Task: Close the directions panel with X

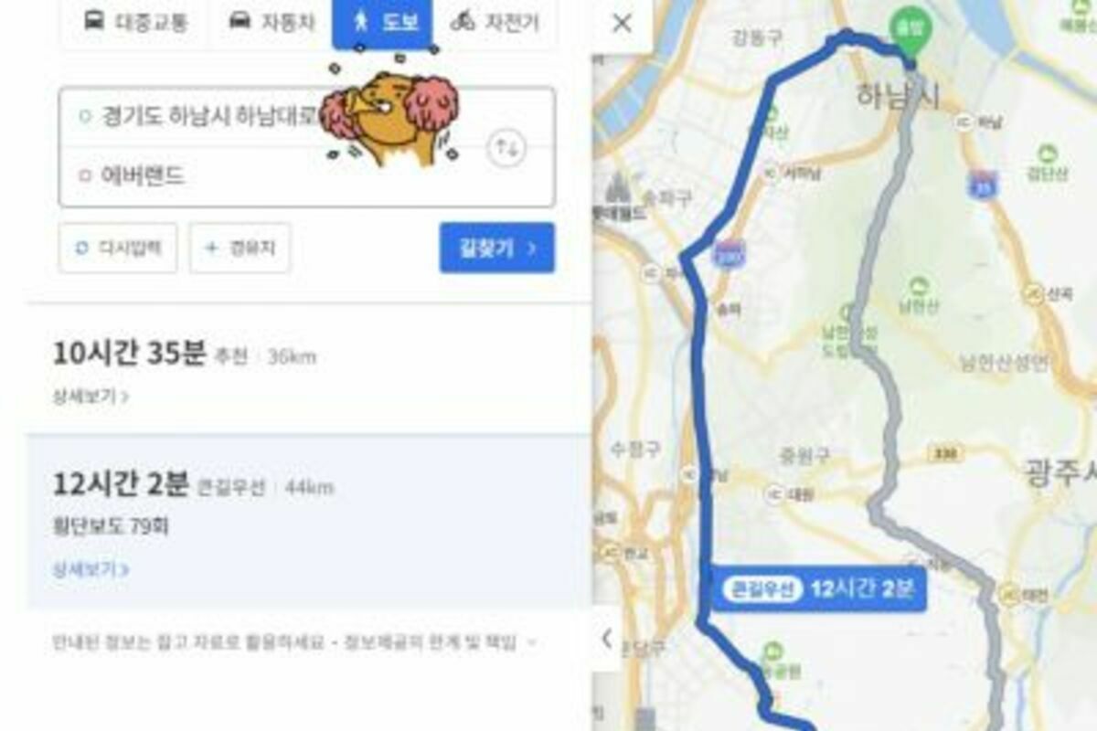Action: [622, 24]
